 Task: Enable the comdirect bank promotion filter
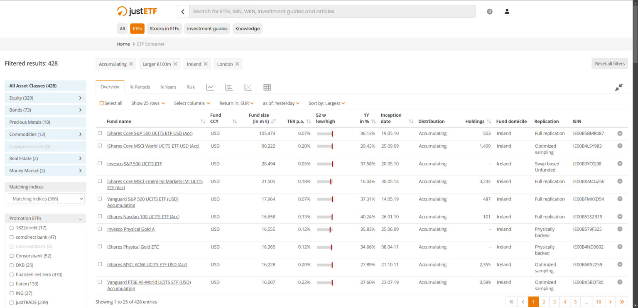(12, 237)
